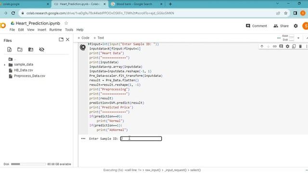The width and height of the screenshot is (308, 173).
Task: Open the Runtime menu
Action: click(x=55, y=30)
